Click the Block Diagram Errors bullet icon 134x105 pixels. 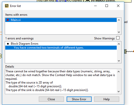(x=8, y=44)
